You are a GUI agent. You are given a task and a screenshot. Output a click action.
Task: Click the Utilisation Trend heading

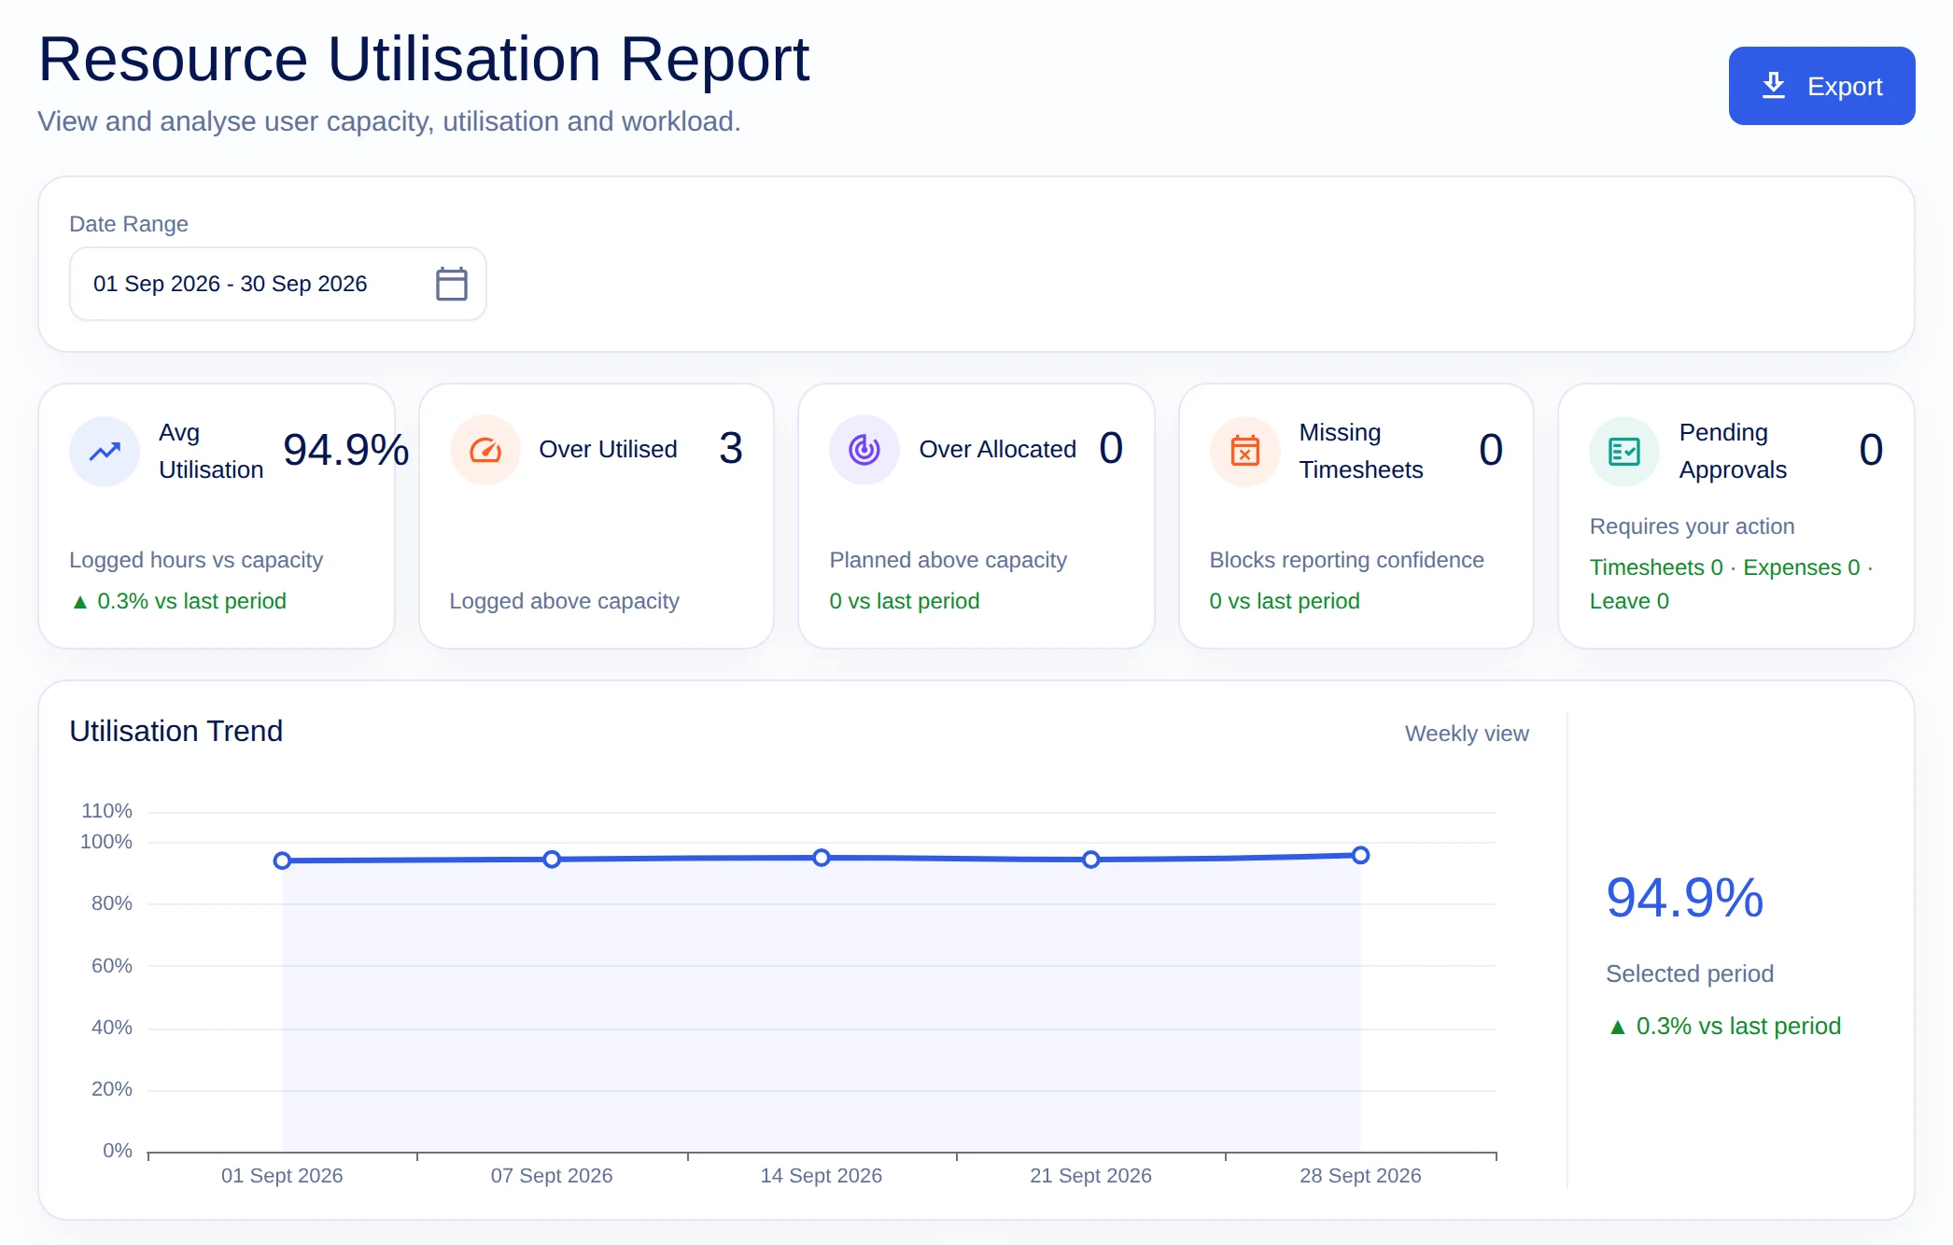click(x=176, y=731)
